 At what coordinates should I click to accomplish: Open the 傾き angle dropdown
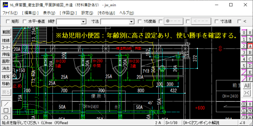pyautogui.click(x=83, y=21)
